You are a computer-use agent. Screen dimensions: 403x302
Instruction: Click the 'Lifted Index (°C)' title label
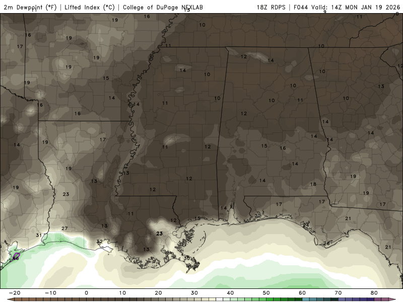[90, 7]
